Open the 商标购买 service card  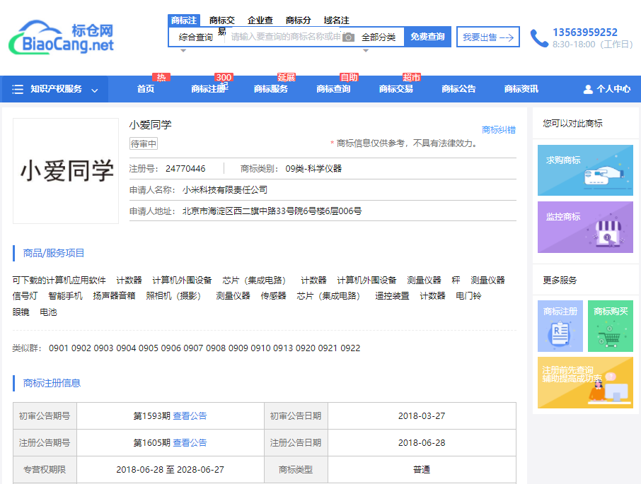click(x=611, y=326)
